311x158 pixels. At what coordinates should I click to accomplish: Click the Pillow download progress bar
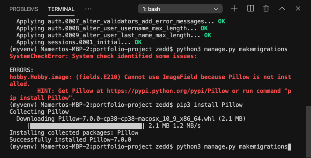(x=86, y=126)
